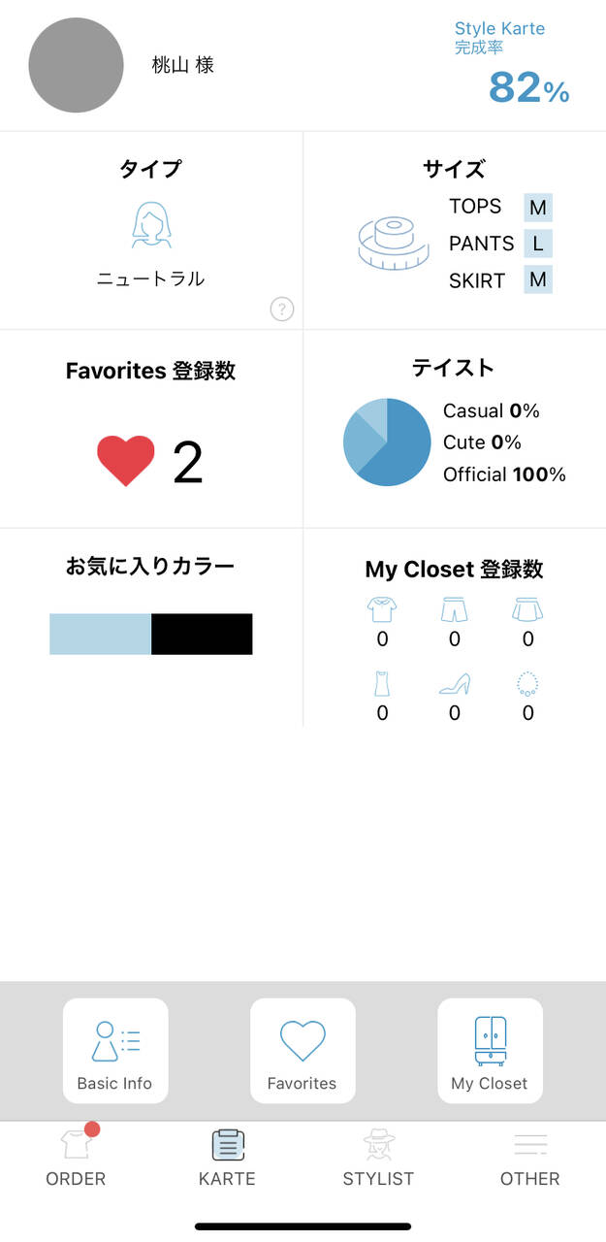The width and height of the screenshot is (606, 1242).
Task: Tap the red heart Favorites icon
Action: [125, 461]
